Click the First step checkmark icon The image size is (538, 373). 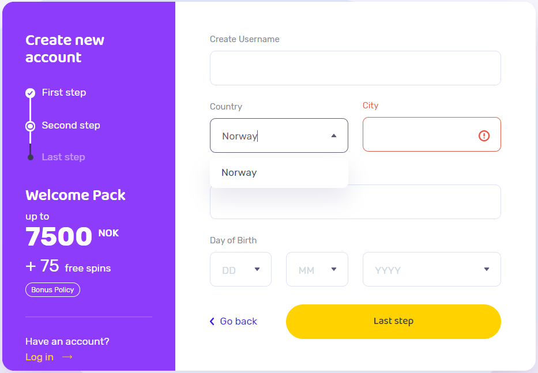31,93
